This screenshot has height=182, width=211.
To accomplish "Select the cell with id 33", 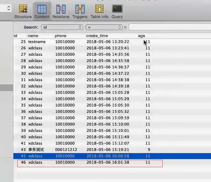I will (x=23, y=92).
